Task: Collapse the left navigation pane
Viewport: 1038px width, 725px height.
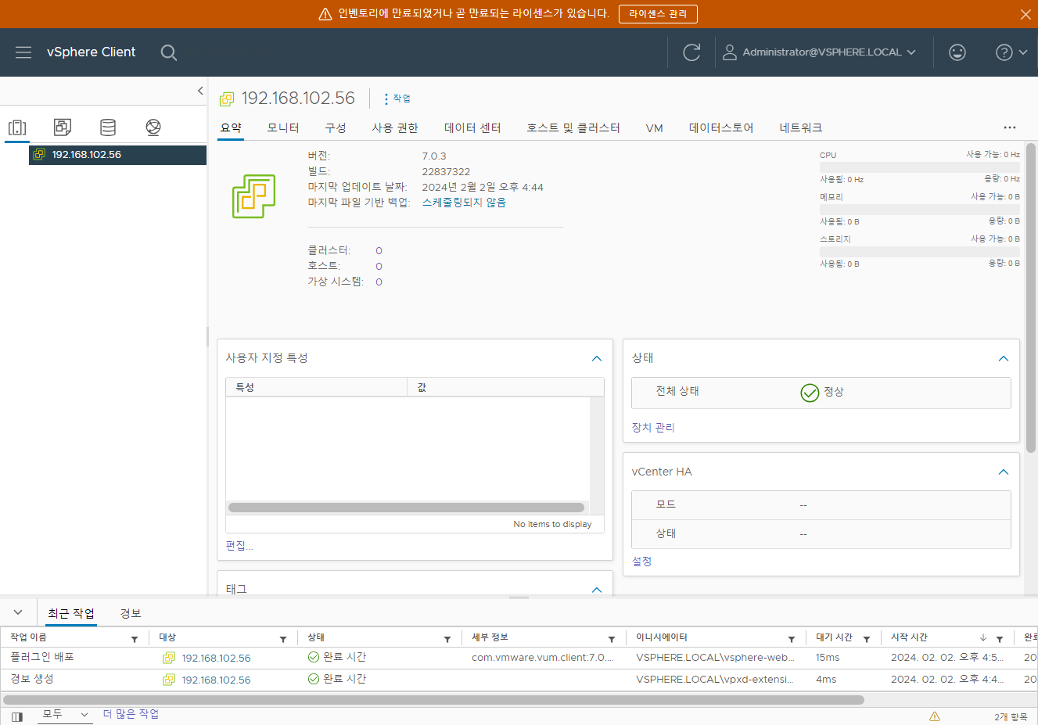Action: pos(200,91)
